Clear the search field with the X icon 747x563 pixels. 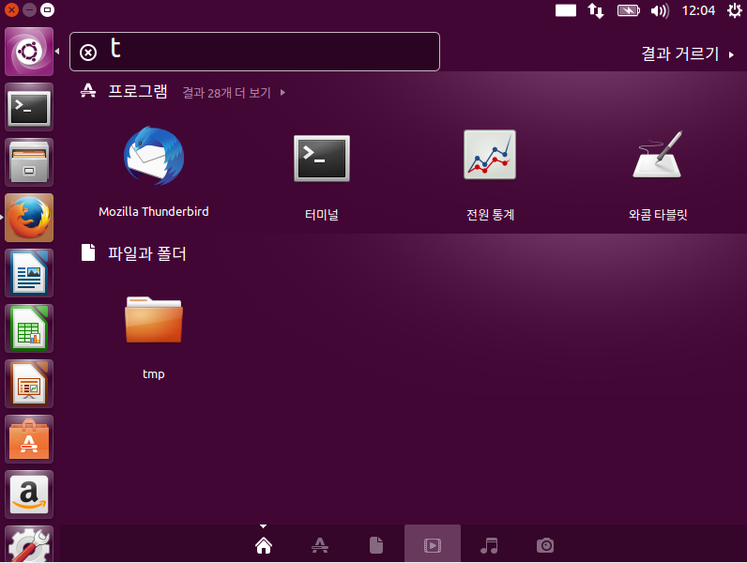point(88,52)
